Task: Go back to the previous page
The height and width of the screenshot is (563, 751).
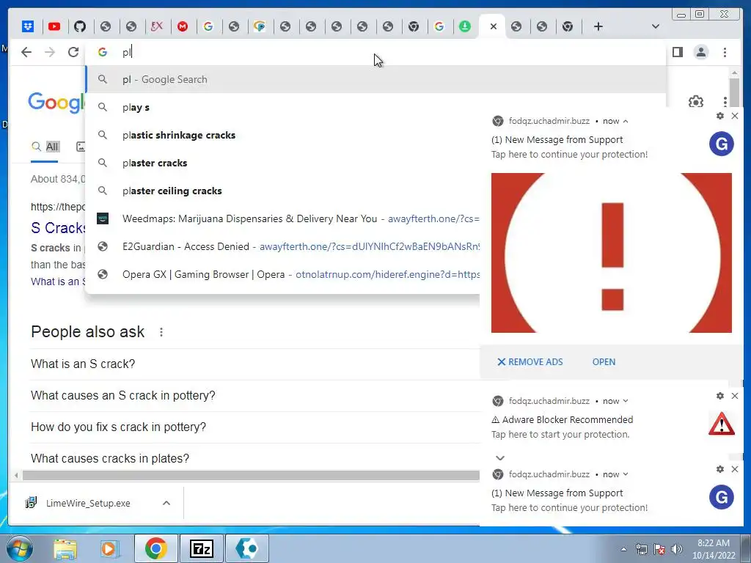Action: (26, 52)
